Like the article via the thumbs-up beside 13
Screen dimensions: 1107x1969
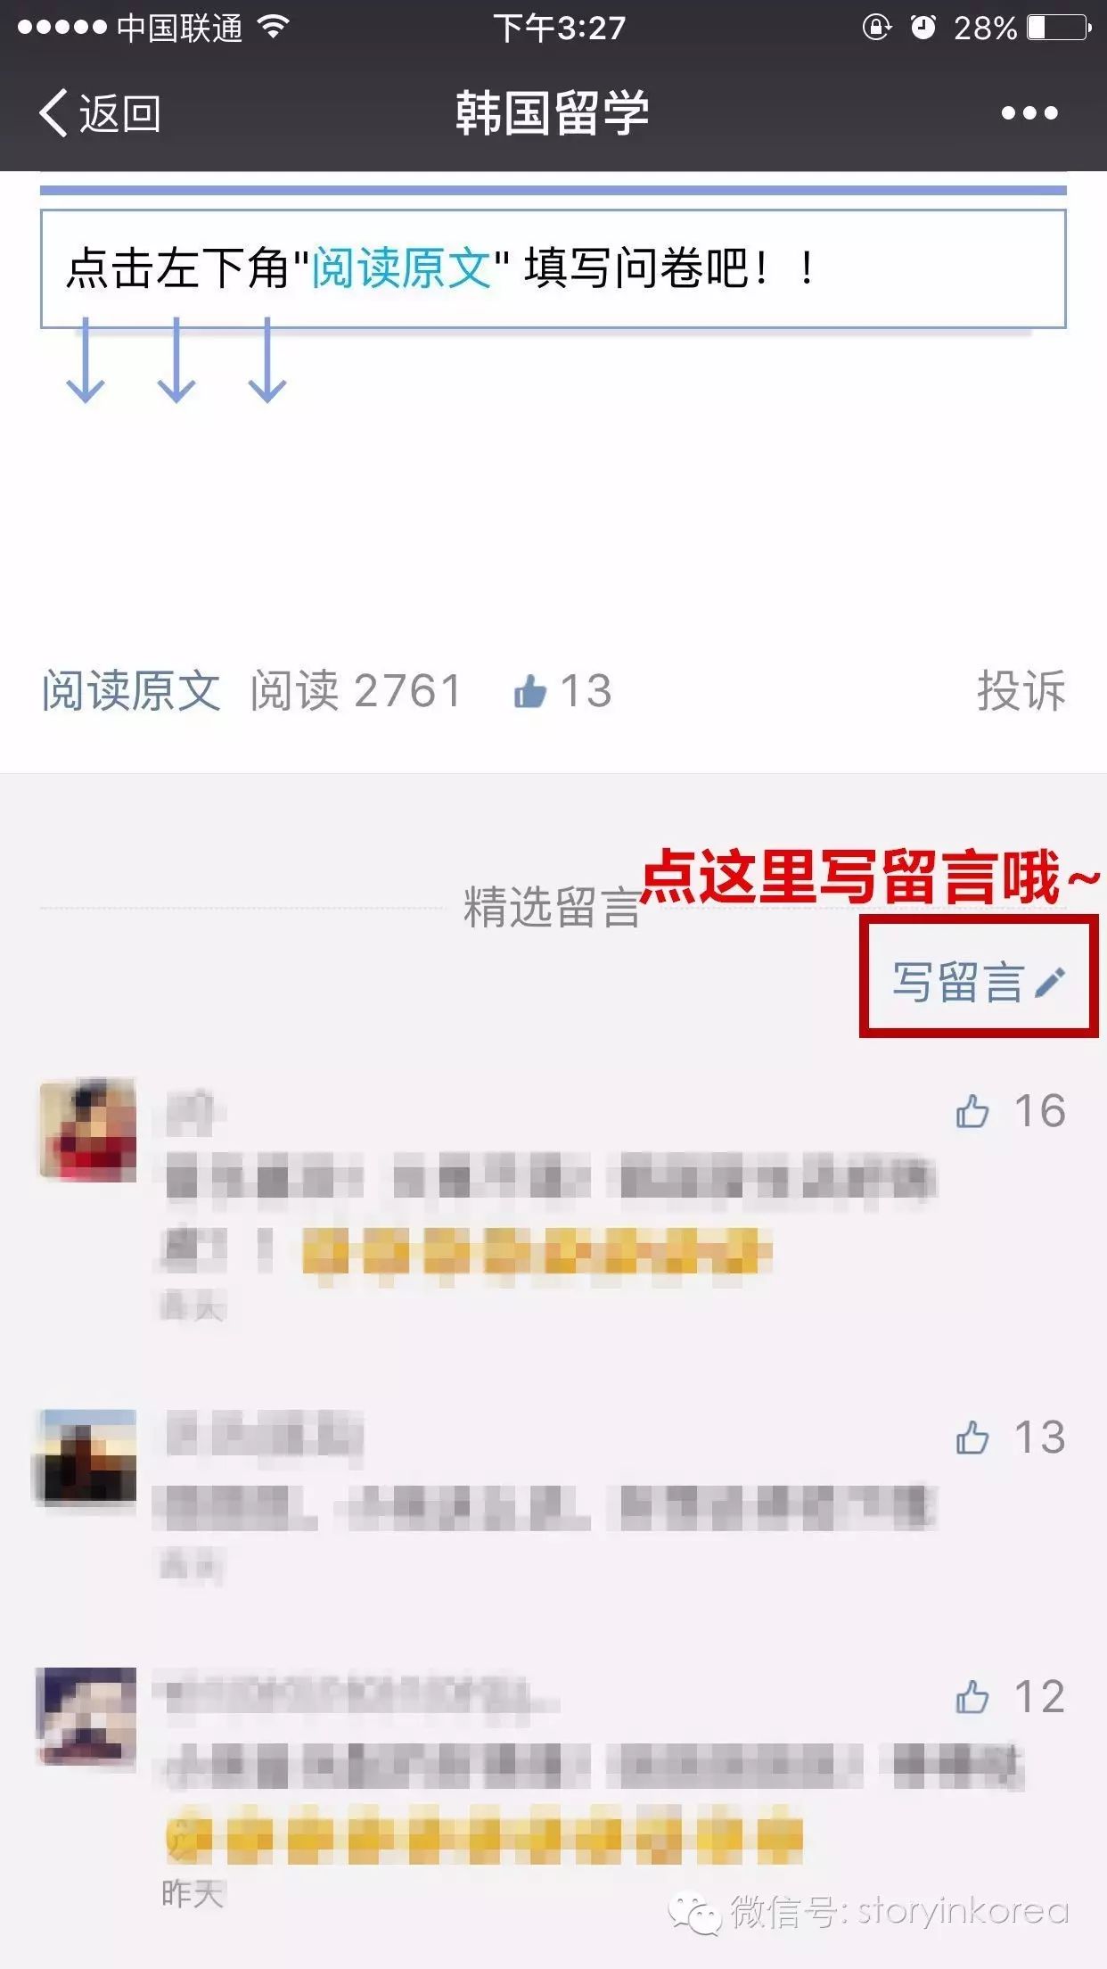530,691
